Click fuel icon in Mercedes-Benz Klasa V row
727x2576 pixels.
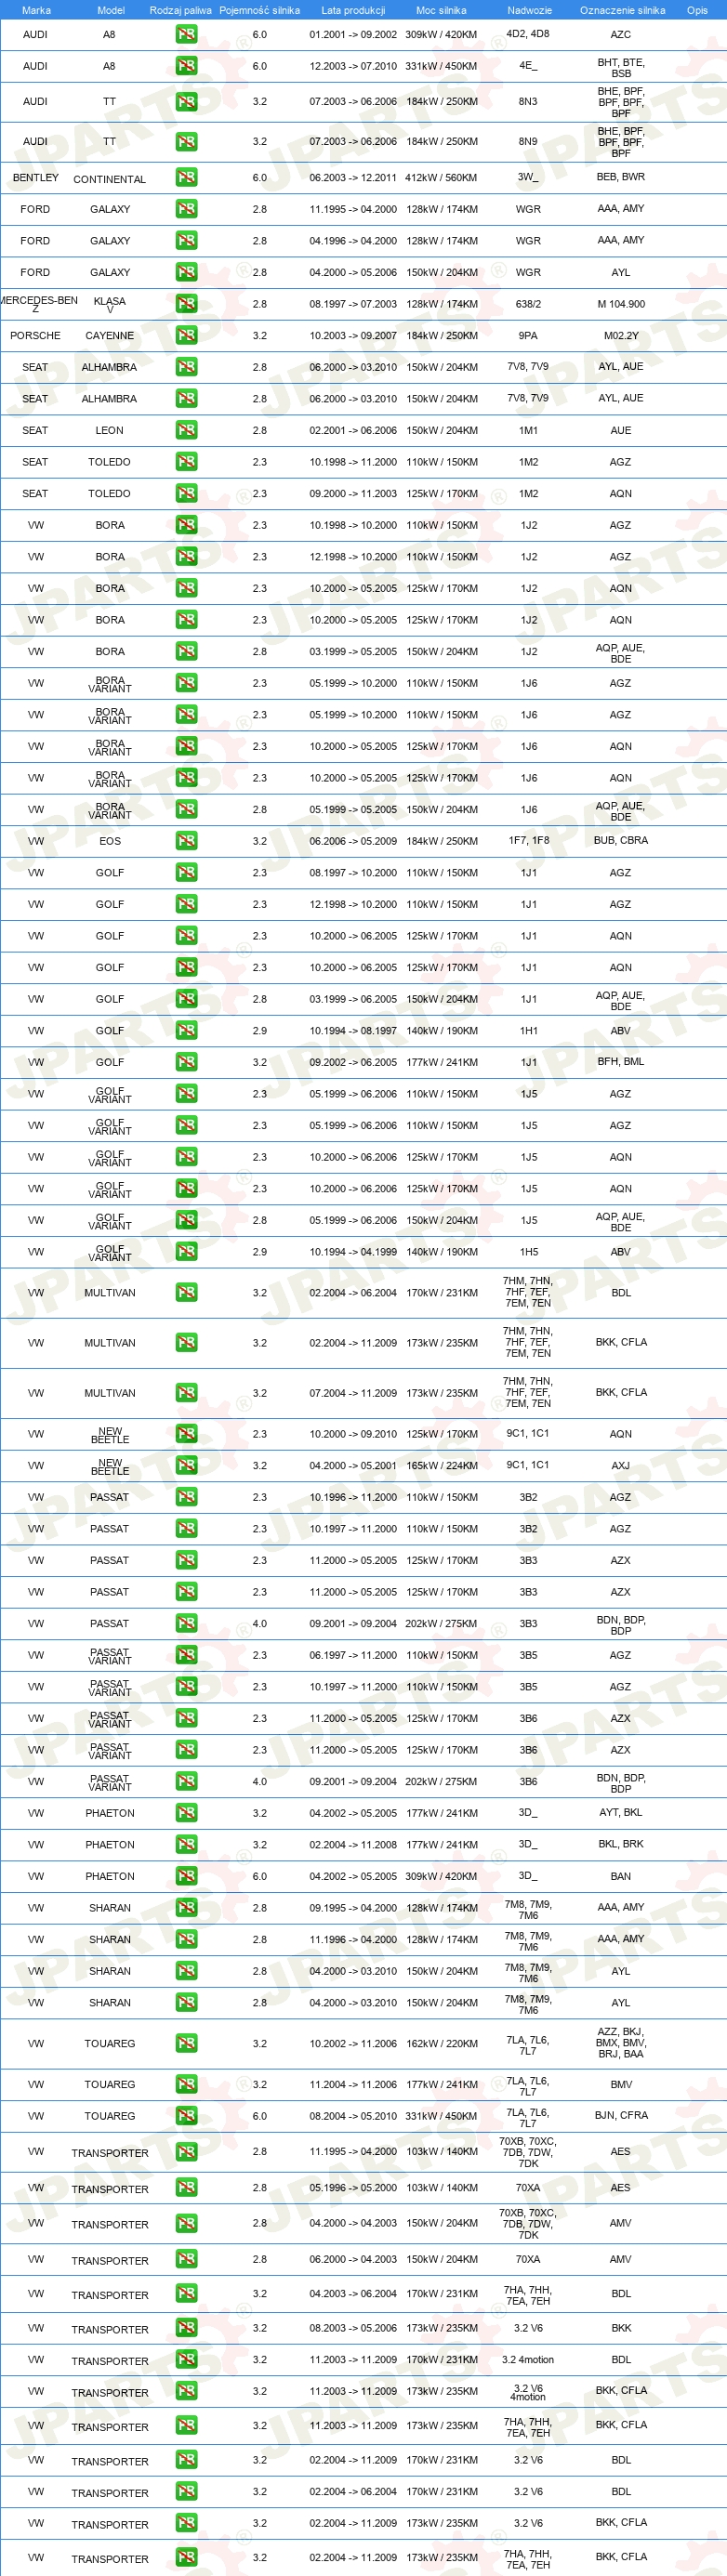click(186, 304)
